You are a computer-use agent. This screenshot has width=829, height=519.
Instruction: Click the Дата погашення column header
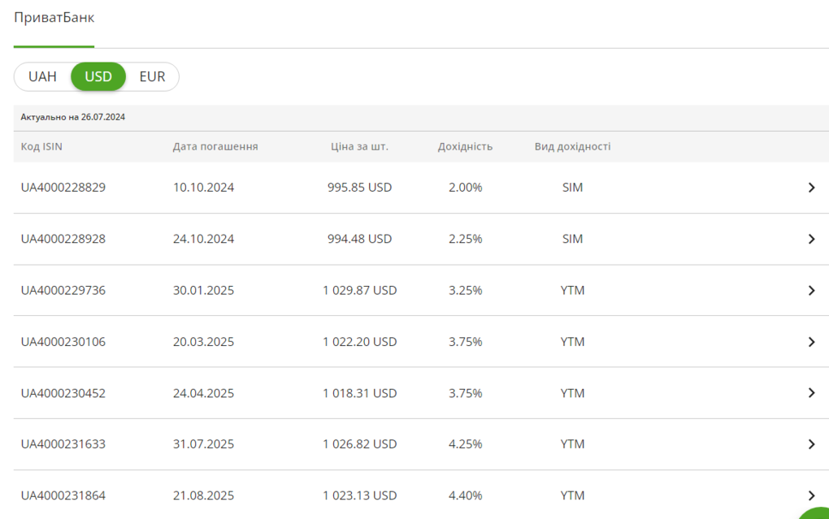click(215, 147)
